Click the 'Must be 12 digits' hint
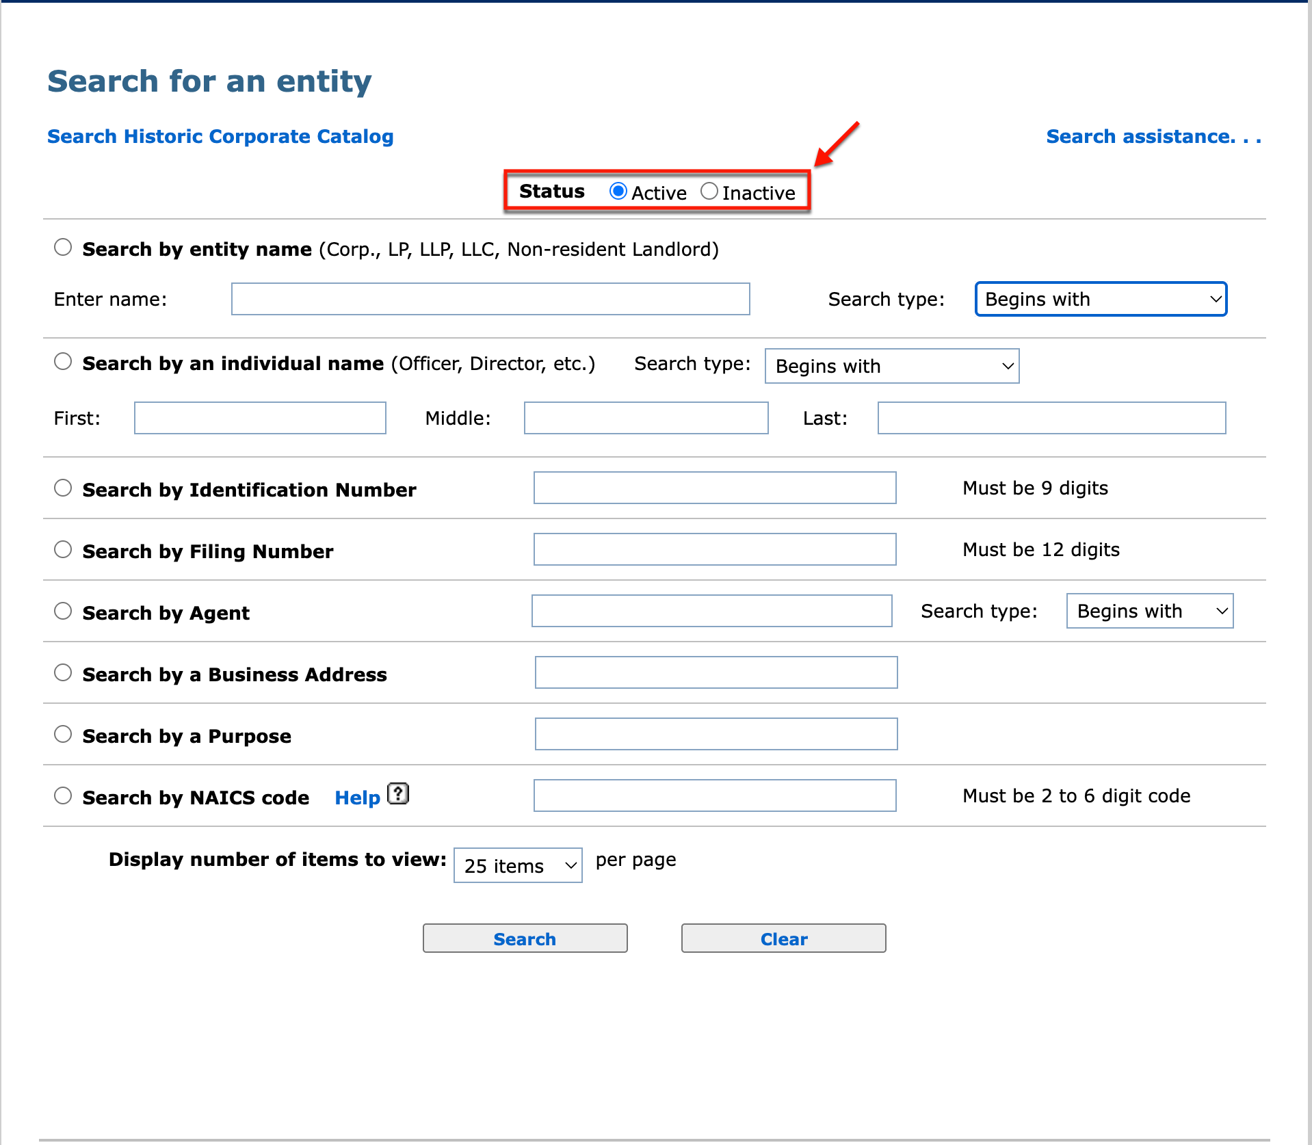1312x1145 pixels. (1041, 550)
